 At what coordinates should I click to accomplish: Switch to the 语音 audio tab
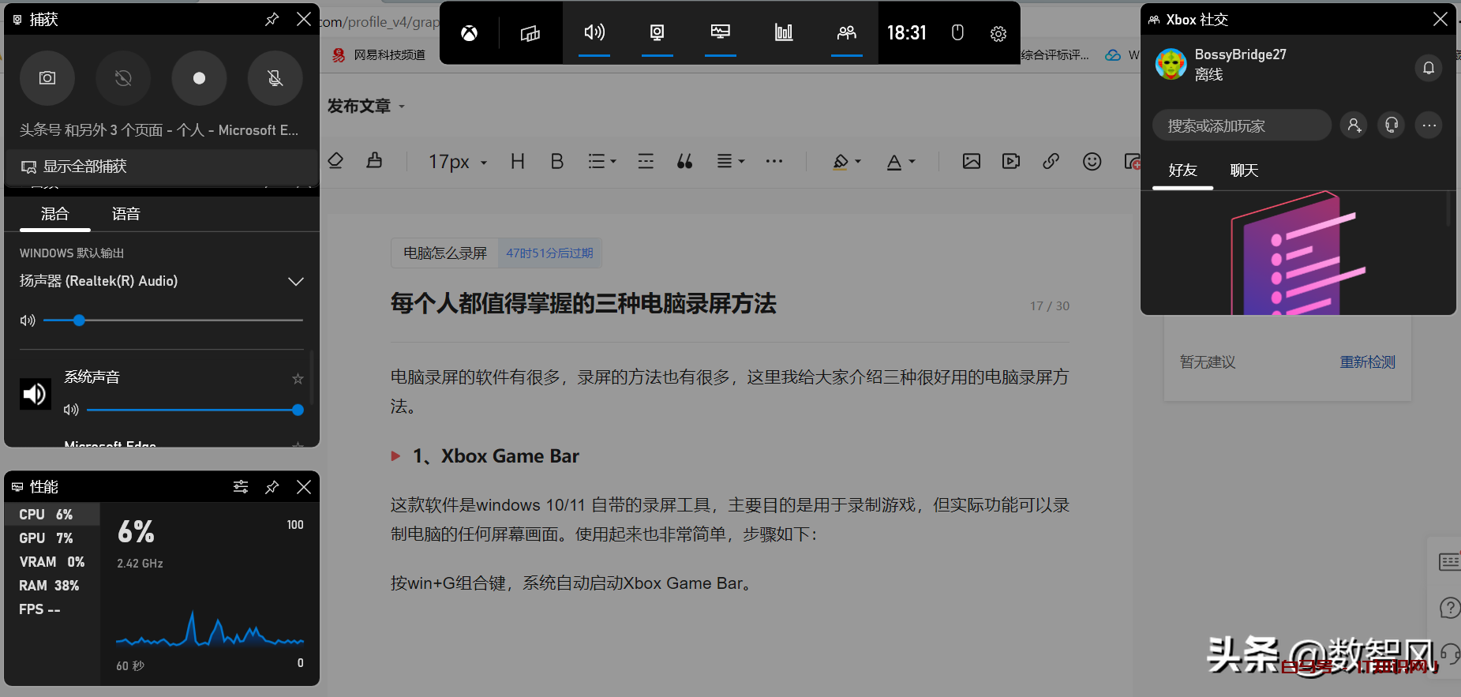coord(126,214)
